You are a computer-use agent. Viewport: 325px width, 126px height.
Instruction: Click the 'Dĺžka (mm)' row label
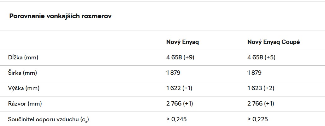click(24, 58)
